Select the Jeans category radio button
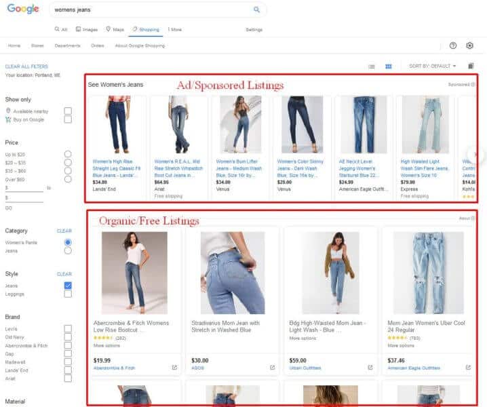Image resolution: width=487 pixels, height=407 pixels. 68,250
